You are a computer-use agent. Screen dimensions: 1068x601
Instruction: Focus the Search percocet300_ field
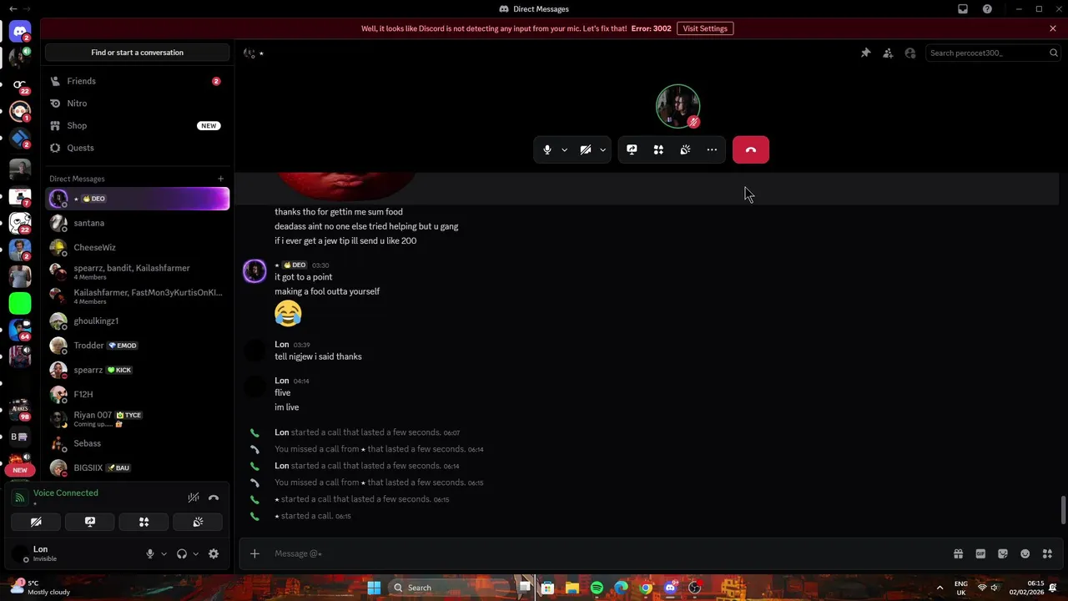coord(992,53)
